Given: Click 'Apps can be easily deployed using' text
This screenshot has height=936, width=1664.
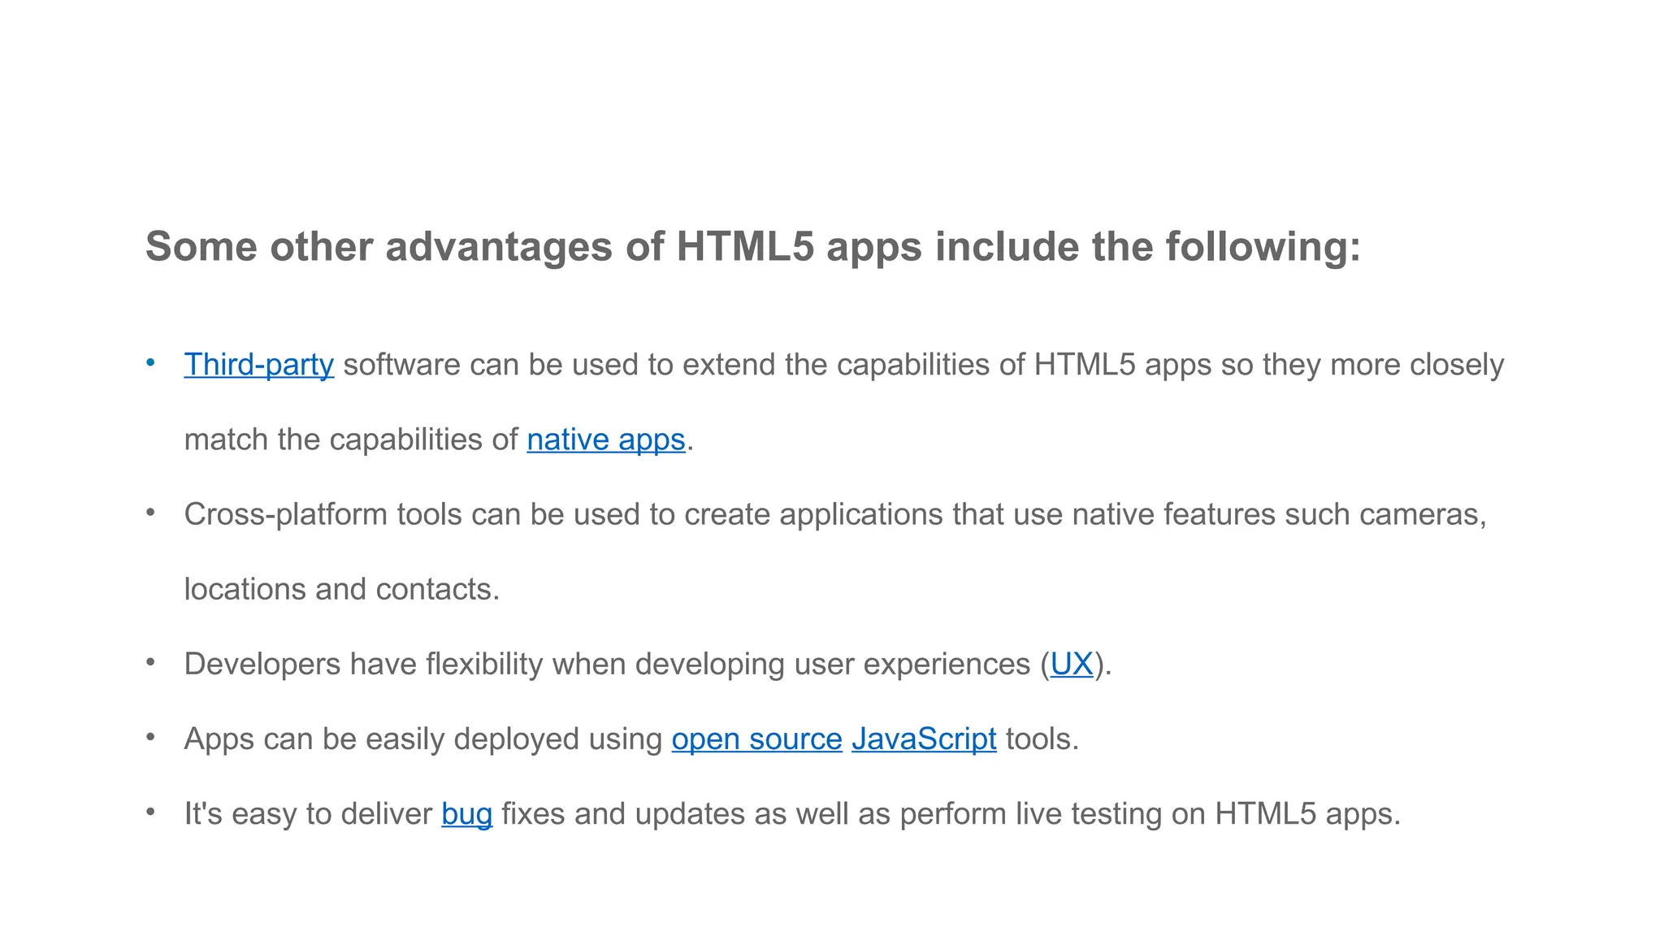Looking at the screenshot, I should point(422,739).
